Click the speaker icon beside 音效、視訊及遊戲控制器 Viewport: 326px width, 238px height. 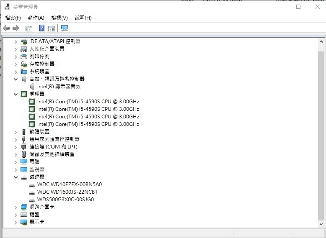click(24, 79)
